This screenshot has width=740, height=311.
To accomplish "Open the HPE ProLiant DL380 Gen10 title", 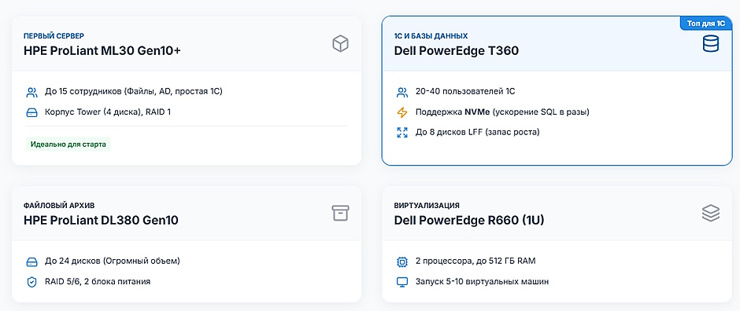I will click(x=101, y=220).
